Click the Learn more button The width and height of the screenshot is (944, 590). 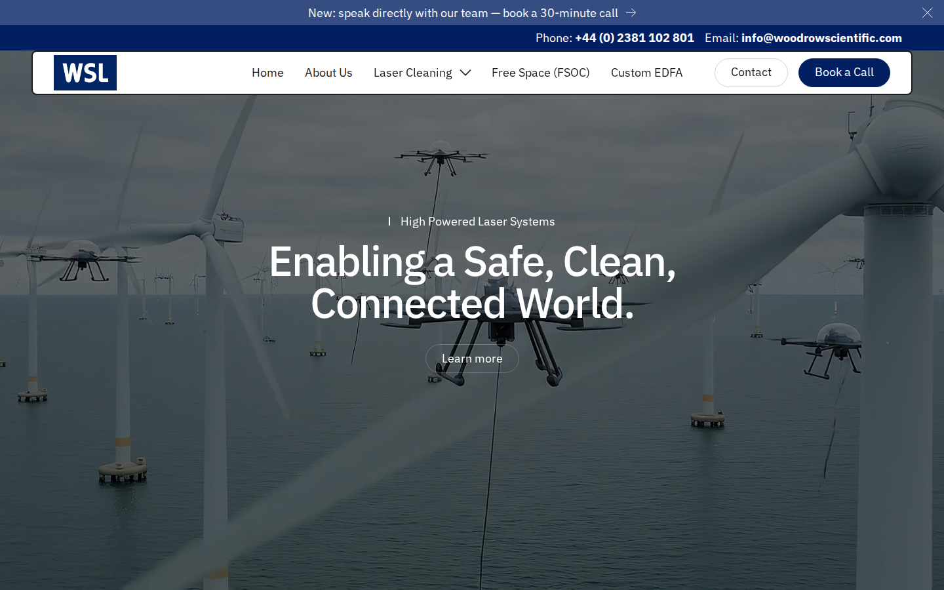(472, 359)
